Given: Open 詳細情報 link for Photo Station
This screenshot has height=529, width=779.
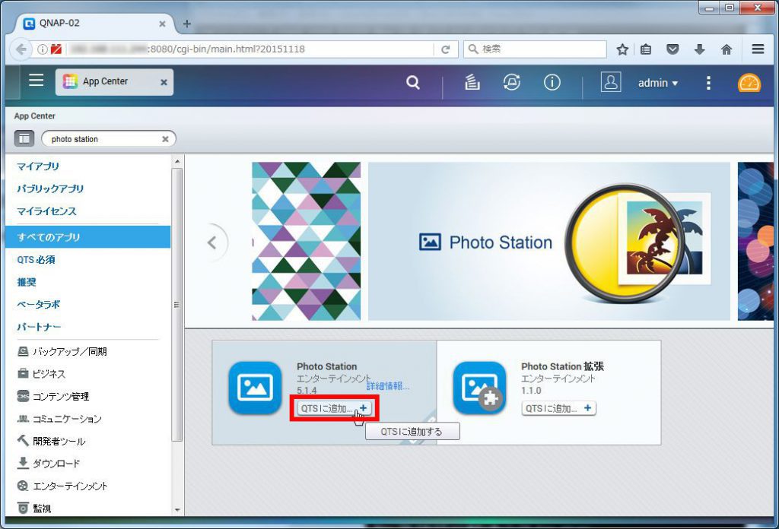Looking at the screenshot, I should pyautogui.click(x=388, y=385).
